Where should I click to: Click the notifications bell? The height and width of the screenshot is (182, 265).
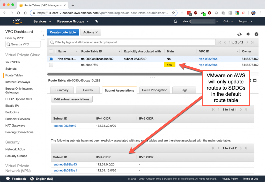[x=175, y=21]
